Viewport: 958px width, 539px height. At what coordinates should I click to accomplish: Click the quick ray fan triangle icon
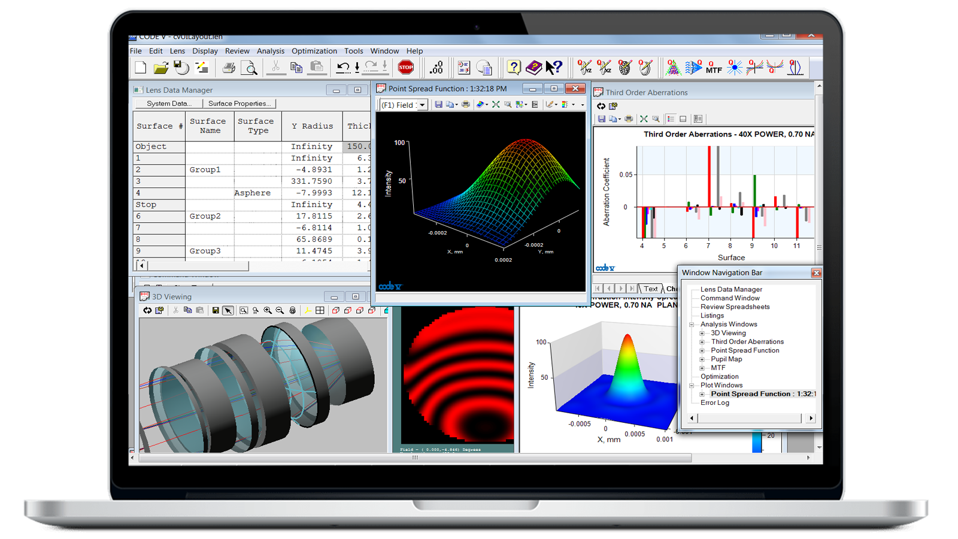(x=673, y=68)
